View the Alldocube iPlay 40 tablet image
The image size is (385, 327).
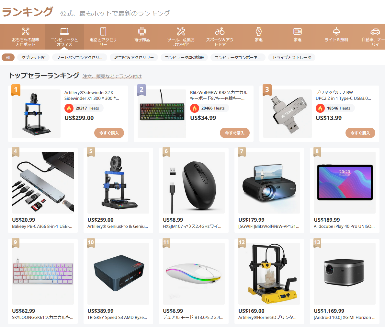pos(345,182)
